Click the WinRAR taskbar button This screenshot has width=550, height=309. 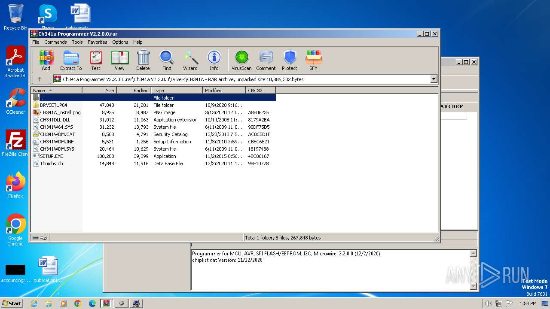(x=107, y=303)
